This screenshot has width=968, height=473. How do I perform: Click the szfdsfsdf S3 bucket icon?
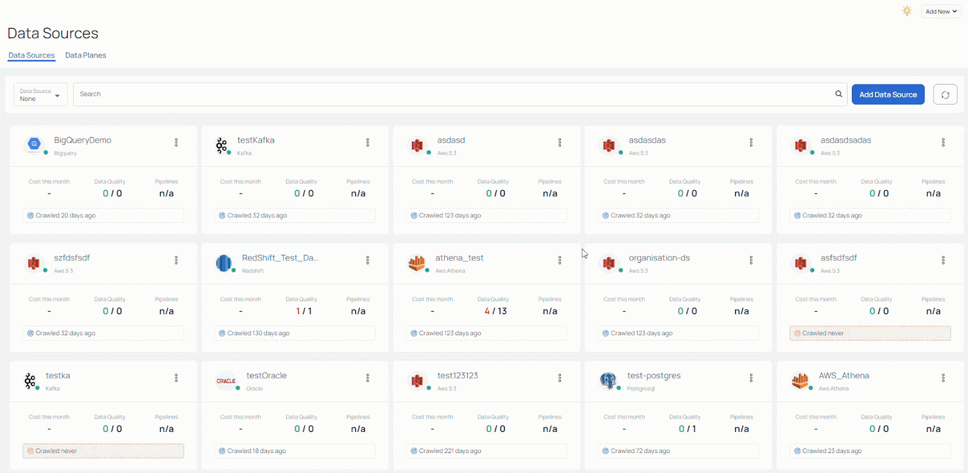pyautogui.click(x=34, y=263)
